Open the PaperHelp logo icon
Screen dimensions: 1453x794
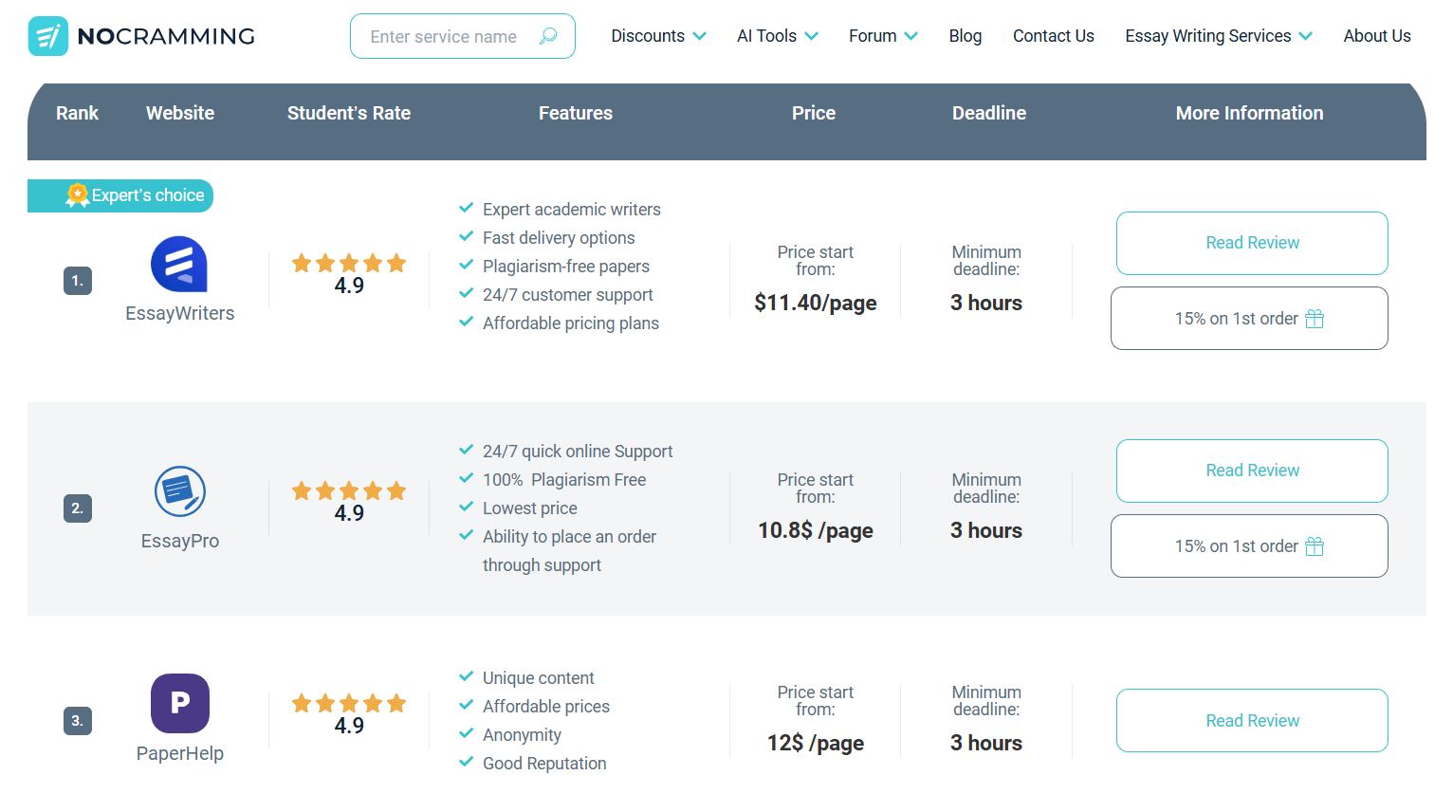coord(180,703)
